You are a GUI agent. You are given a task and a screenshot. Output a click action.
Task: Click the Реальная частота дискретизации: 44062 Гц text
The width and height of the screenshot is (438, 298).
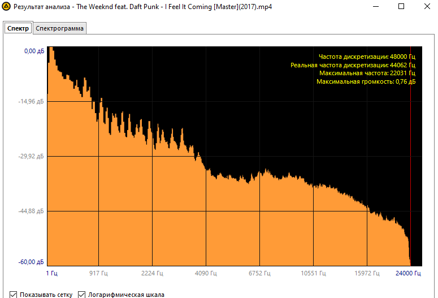pos(353,65)
